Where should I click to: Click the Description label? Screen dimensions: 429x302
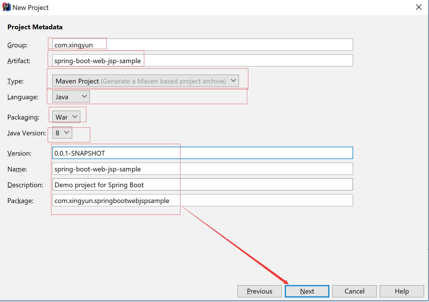(x=25, y=185)
